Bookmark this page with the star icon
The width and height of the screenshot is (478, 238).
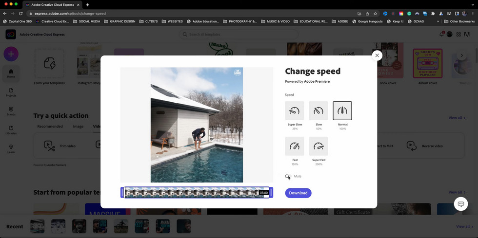pyautogui.click(x=375, y=14)
